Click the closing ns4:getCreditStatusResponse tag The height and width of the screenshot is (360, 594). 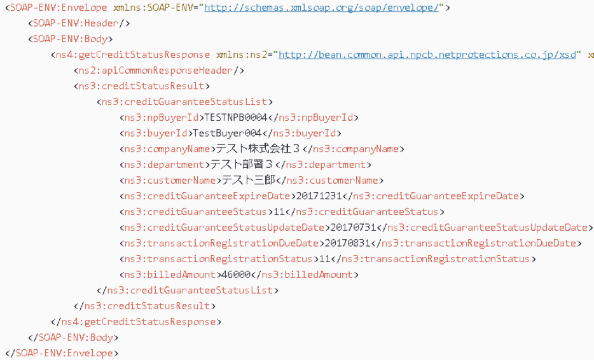pos(136,322)
